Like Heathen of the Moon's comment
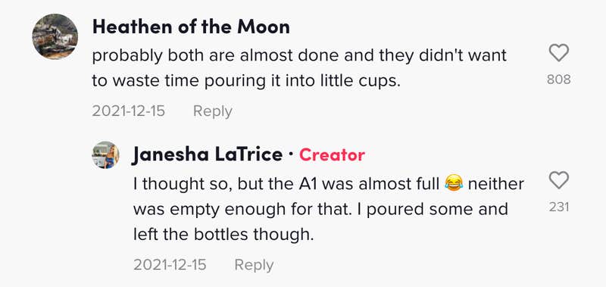This screenshot has height=287, width=606. (559, 53)
